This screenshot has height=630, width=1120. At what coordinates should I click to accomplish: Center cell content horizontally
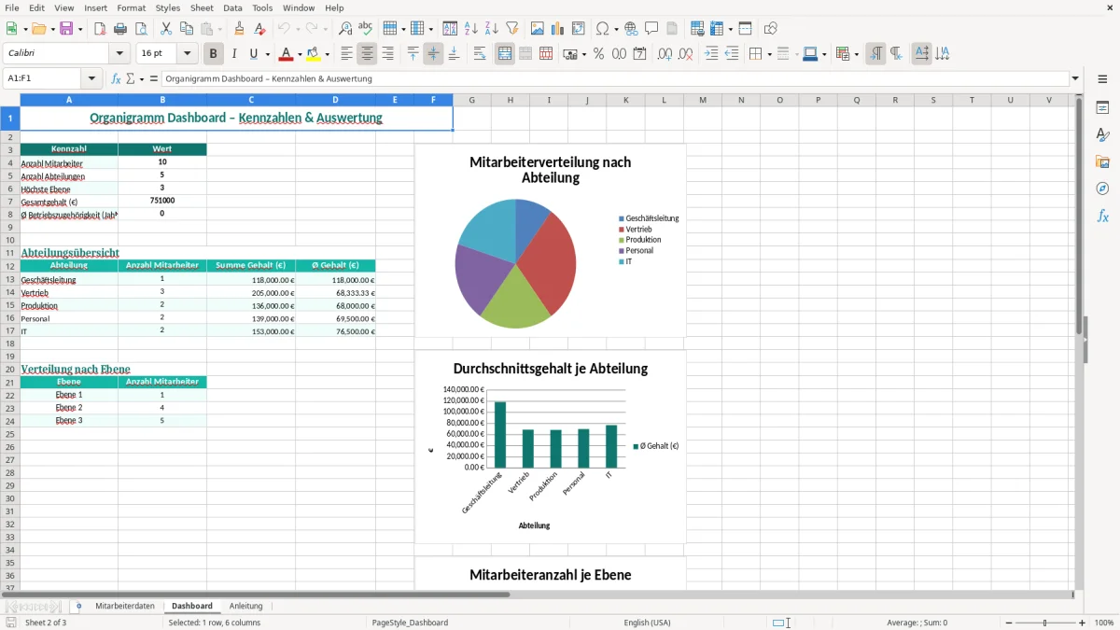pyautogui.click(x=367, y=54)
